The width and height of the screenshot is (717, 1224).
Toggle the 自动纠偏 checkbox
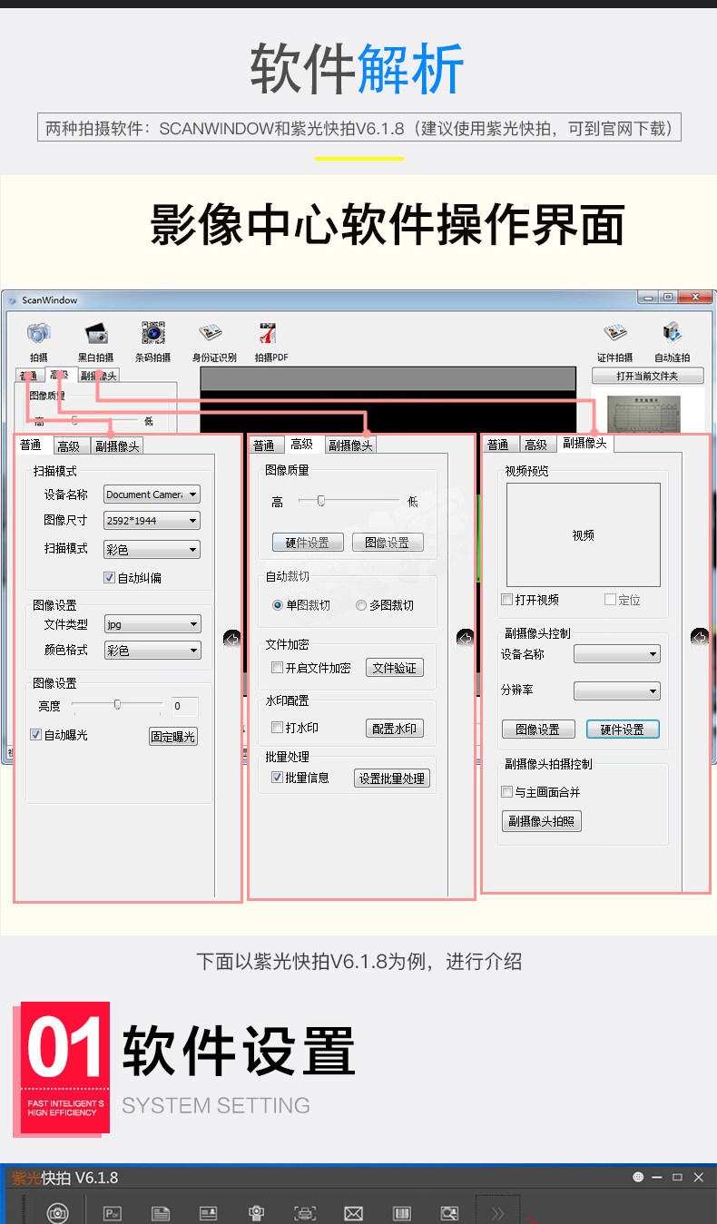[110, 577]
